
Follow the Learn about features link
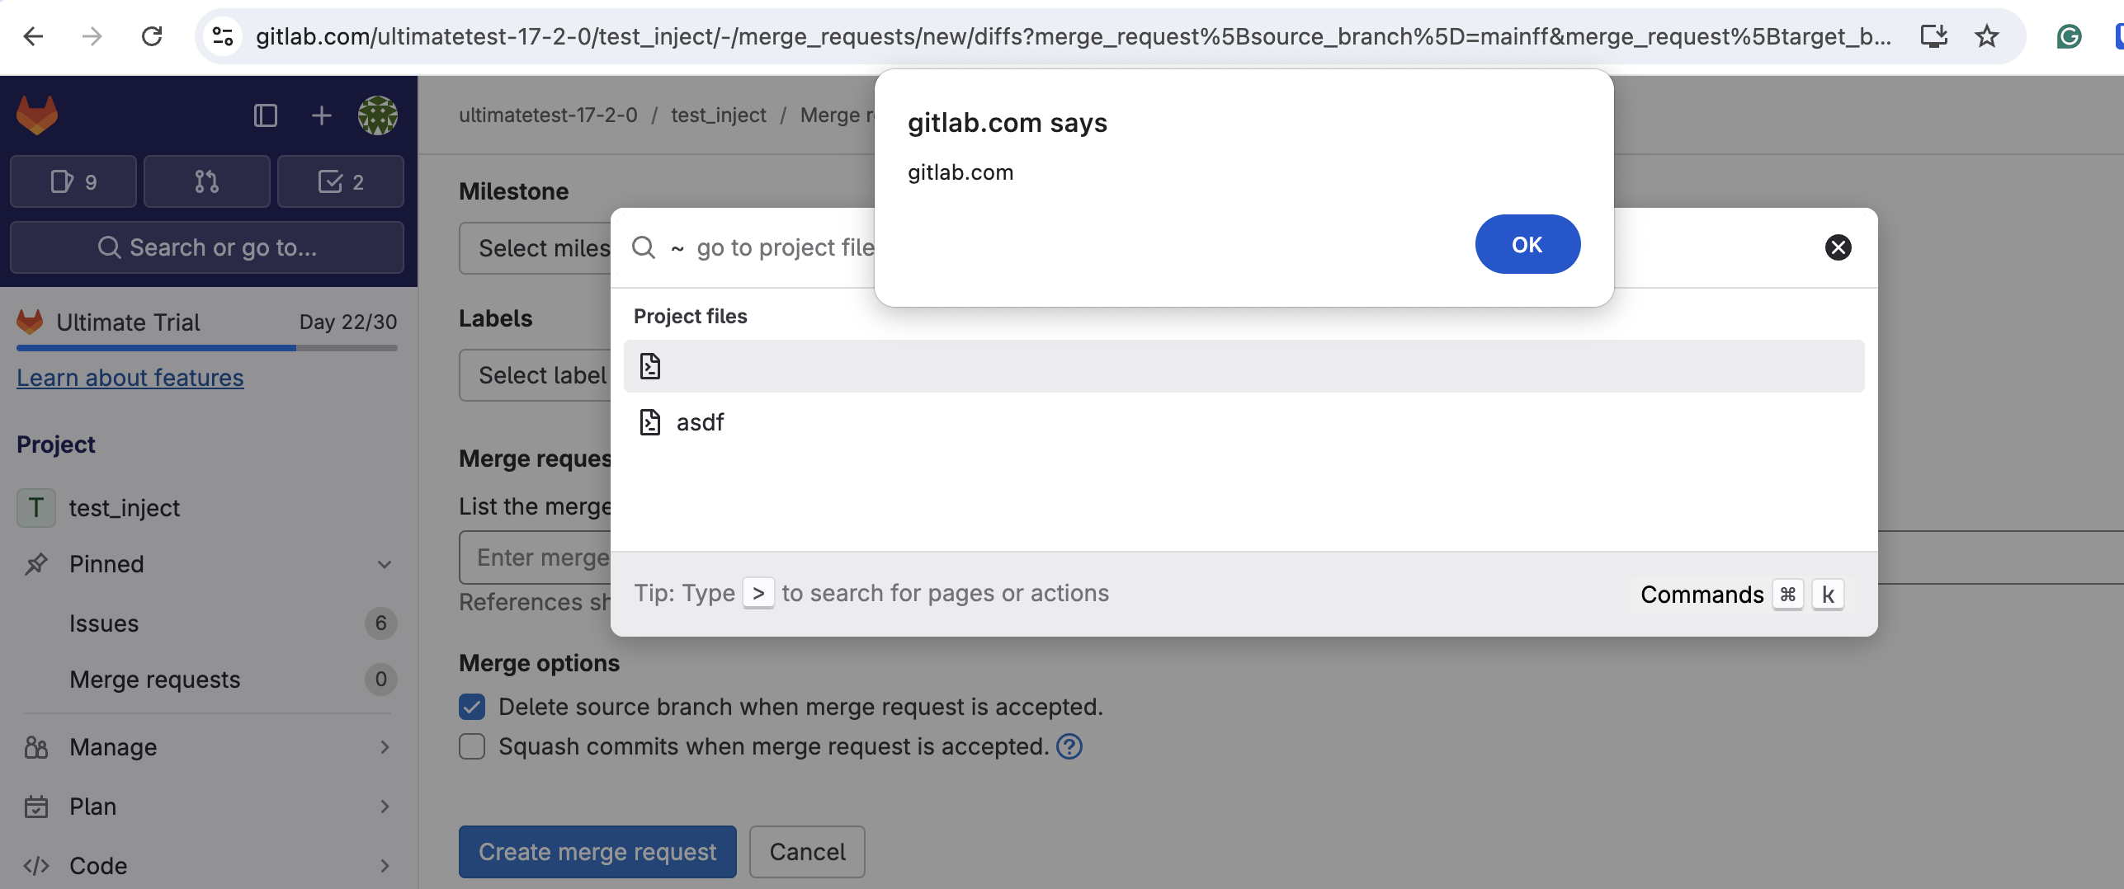coord(130,378)
